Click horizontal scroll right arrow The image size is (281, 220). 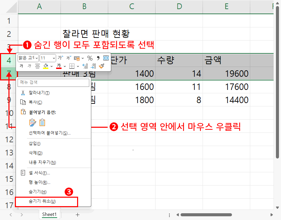(272, 215)
